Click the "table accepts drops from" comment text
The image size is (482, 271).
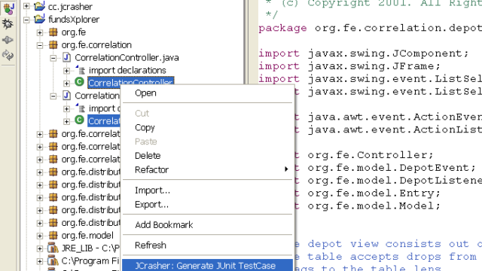[x=392, y=257]
